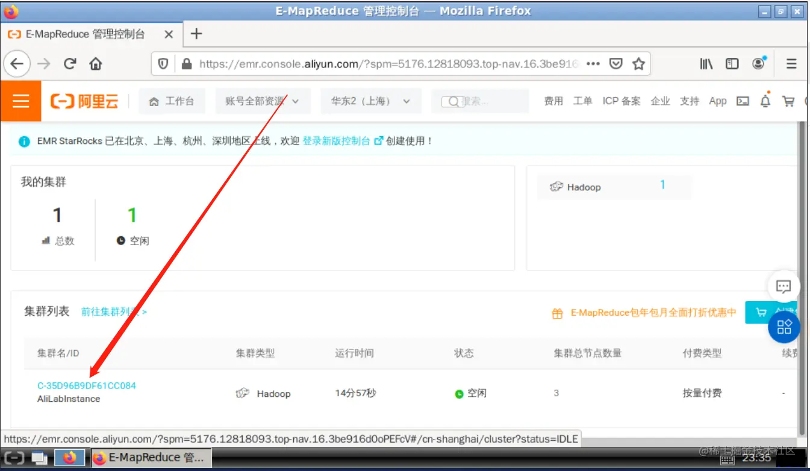This screenshot has width=810, height=471.
Task: Open the Firefox account icon
Action: coord(759,63)
